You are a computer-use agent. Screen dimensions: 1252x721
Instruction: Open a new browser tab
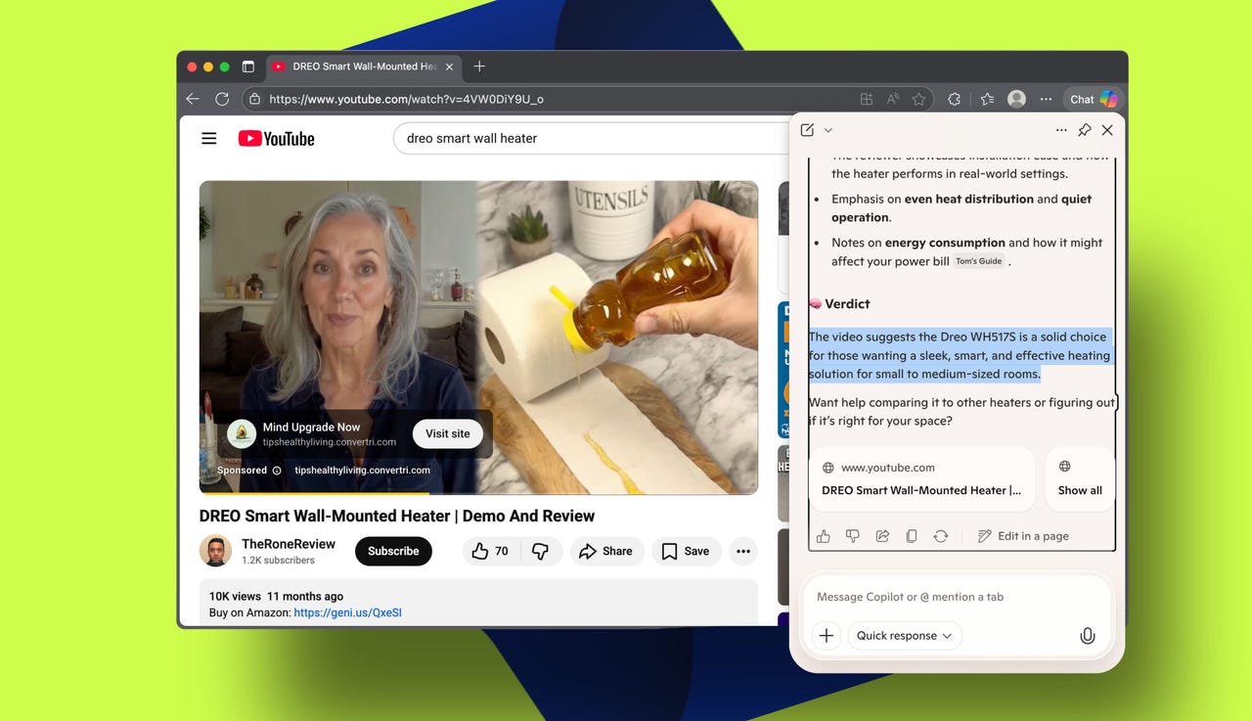479,67
